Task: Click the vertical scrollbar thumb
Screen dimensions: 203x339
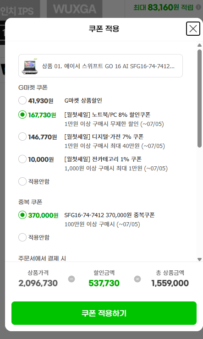Action: pyautogui.click(x=199, y=98)
